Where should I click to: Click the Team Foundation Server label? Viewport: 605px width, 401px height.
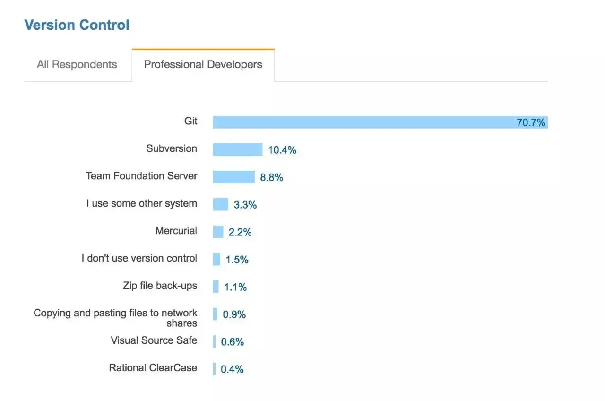[x=142, y=176]
